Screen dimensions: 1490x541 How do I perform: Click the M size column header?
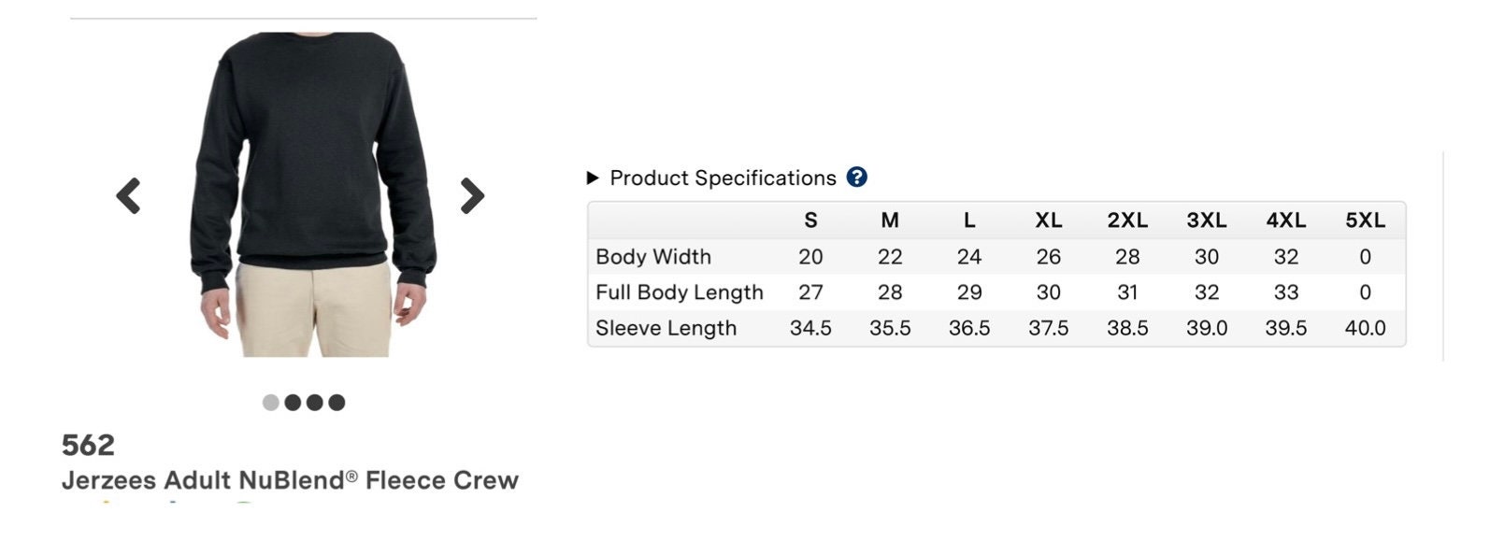(890, 221)
